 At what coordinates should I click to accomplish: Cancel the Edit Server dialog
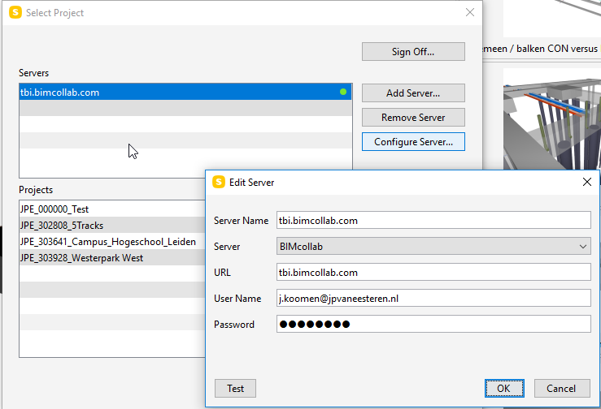point(561,389)
